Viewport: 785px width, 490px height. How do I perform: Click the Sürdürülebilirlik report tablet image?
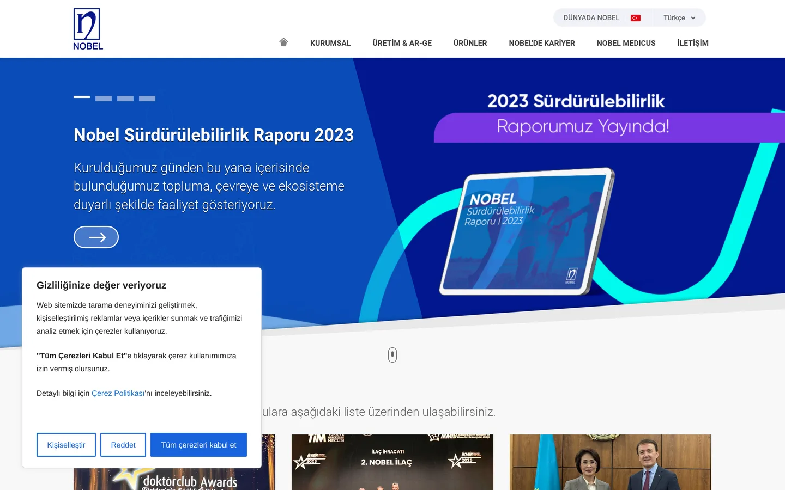pos(527,231)
